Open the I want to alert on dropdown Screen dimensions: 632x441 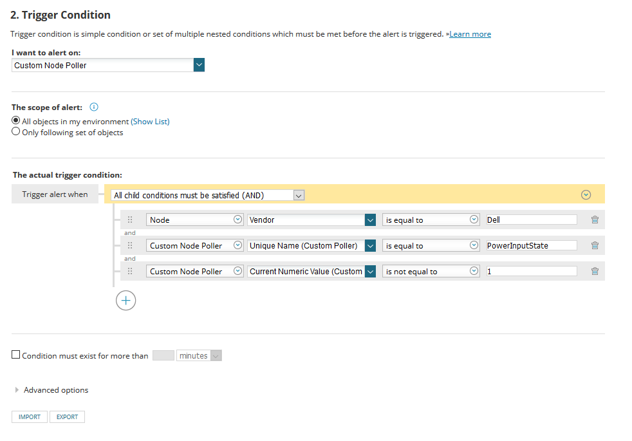click(x=199, y=65)
